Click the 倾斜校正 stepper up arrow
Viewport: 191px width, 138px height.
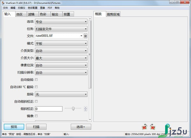86,108
